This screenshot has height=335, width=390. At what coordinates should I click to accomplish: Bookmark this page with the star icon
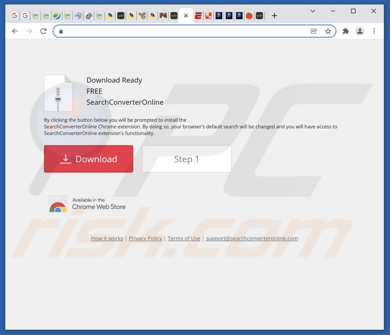328,31
